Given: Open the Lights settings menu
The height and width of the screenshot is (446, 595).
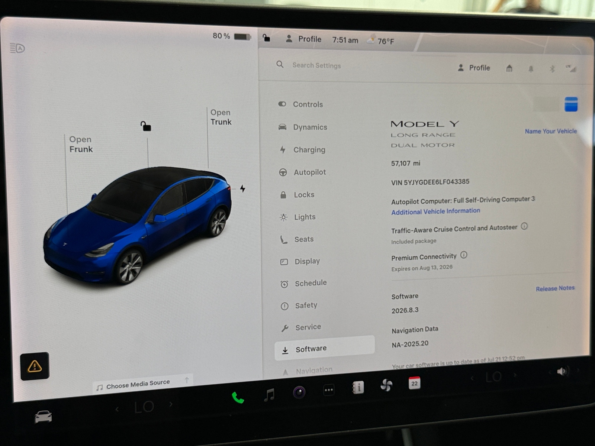Looking at the screenshot, I should coord(297,217).
